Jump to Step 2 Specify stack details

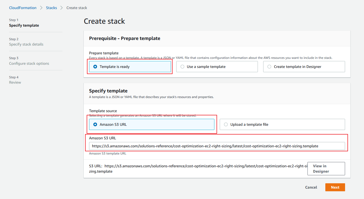tap(26, 44)
